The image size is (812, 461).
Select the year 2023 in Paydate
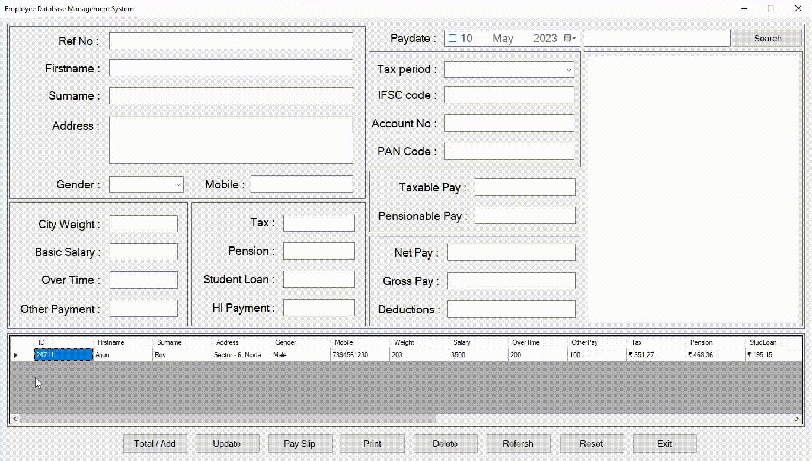[545, 39]
